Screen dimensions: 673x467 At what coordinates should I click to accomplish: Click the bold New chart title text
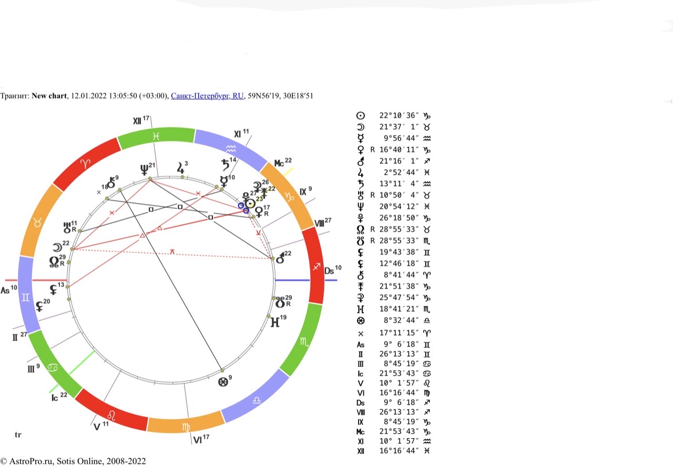tap(49, 96)
